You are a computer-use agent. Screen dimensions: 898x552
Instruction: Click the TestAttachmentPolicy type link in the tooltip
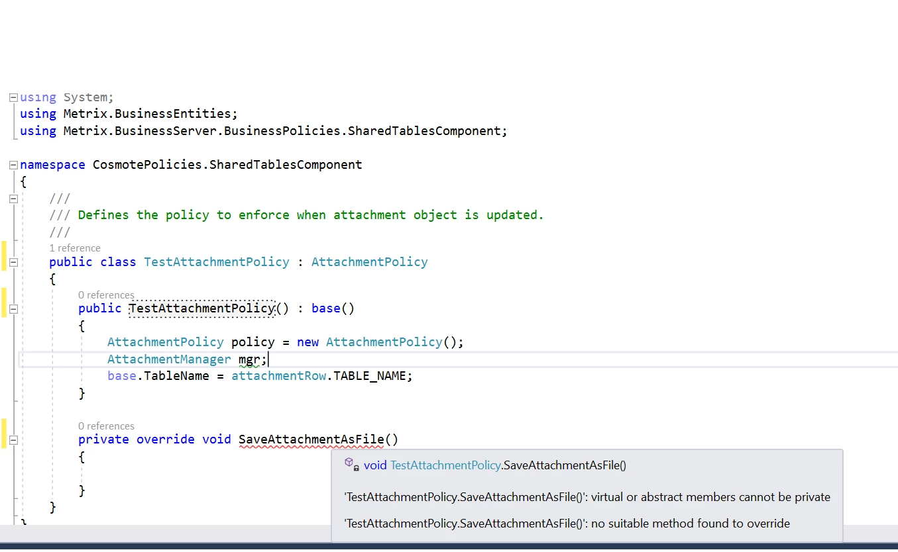point(445,465)
